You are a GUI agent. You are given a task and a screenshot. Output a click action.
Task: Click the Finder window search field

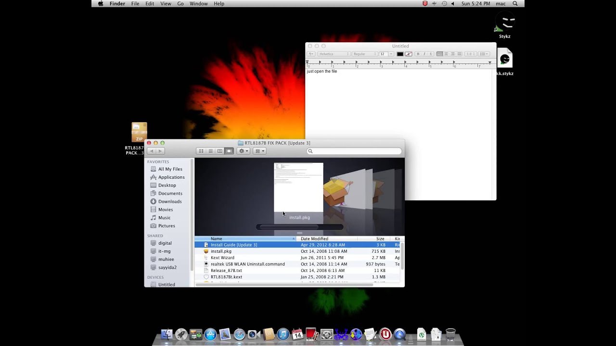(x=354, y=151)
